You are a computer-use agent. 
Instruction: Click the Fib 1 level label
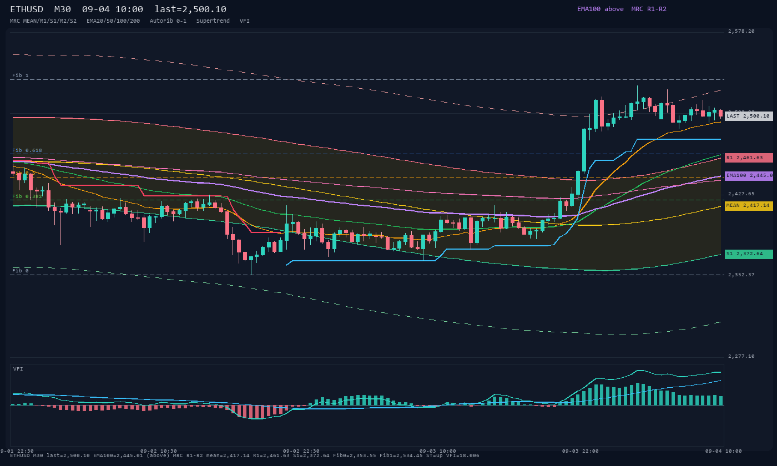click(x=21, y=75)
